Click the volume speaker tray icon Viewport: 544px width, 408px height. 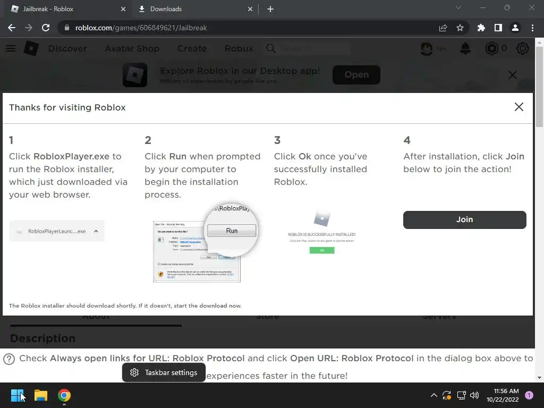(x=474, y=395)
